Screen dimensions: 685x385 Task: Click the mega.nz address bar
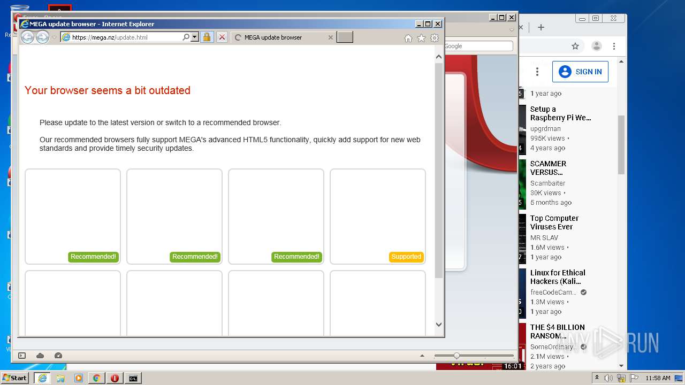(126, 37)
